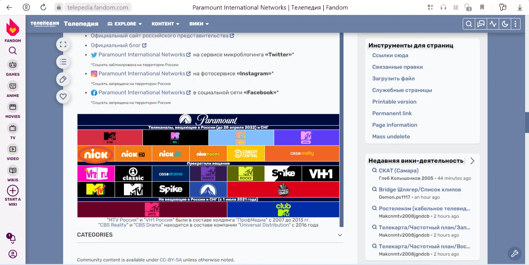Expand the CATEGORIES section chevron
Viewport: 529px width, 265px height.
click(340, 235)
